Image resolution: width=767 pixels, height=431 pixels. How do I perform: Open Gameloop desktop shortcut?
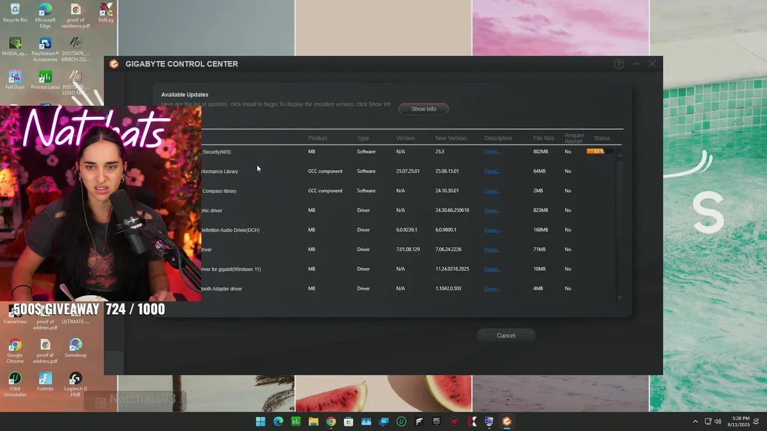pos(76,348)
